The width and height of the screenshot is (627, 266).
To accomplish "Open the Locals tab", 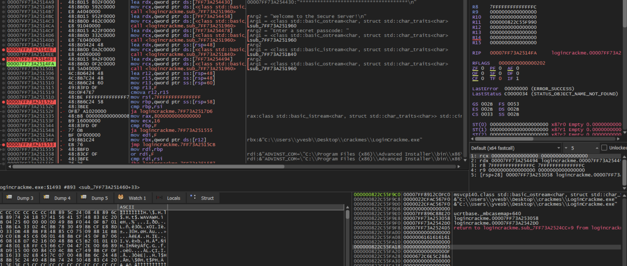I will point(169,198).
